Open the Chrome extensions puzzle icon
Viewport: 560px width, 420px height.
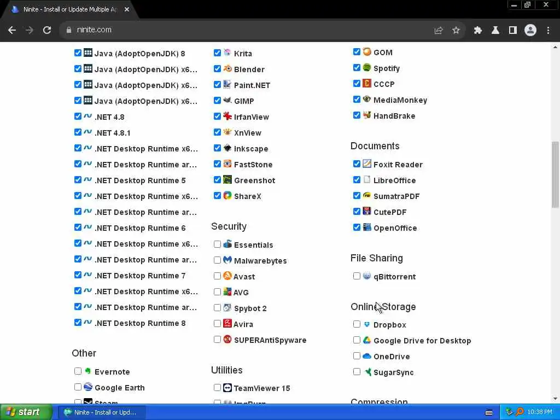477,30
